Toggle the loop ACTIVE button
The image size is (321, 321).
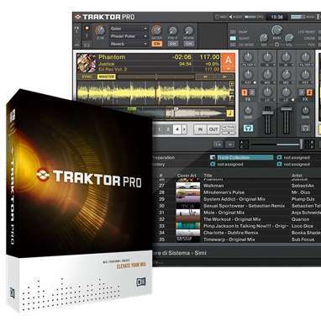pos(229,127)
